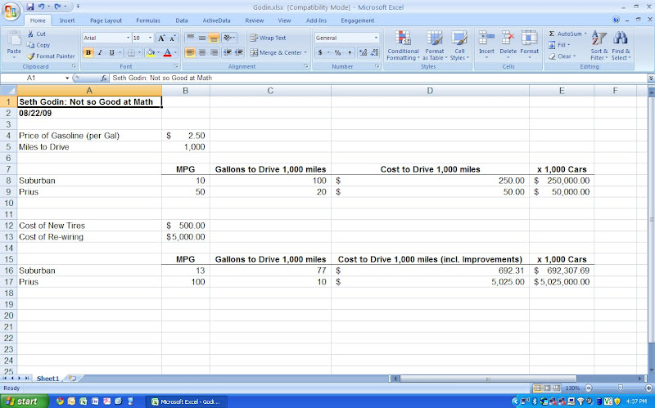655x408 pixels.
Task: Open the font name dropdown showing Arial
Action: [x=129, y=38]
